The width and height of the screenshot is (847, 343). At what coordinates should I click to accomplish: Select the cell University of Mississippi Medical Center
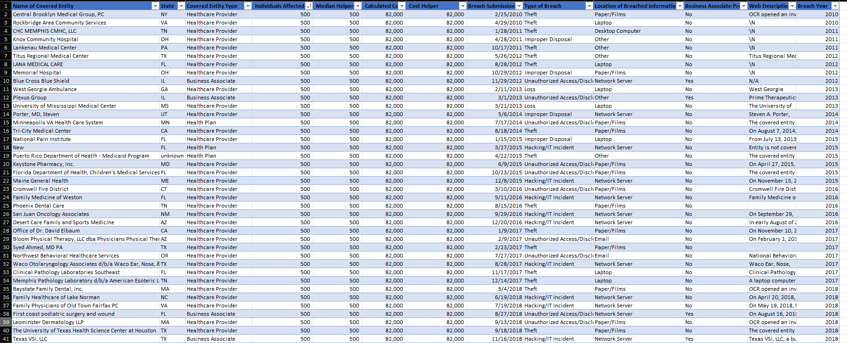[x=85, y=106]
